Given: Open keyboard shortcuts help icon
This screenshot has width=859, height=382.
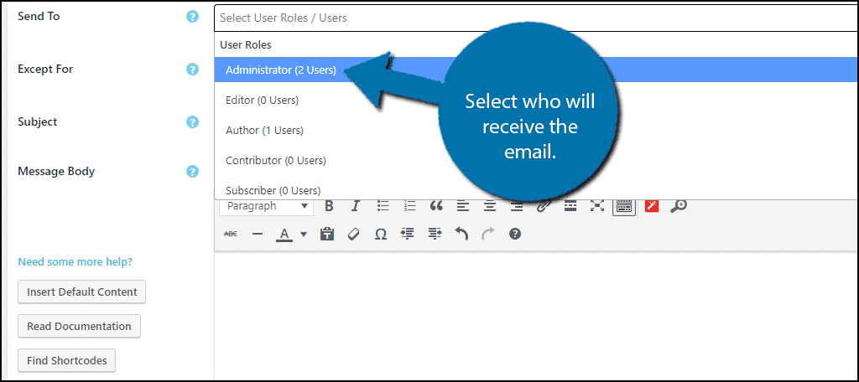Looking at the screenshot, I should (x=514, y=234).
